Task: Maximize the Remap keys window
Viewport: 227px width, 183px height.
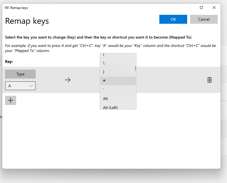Action: pyautogui.click(x=201, y=8)
